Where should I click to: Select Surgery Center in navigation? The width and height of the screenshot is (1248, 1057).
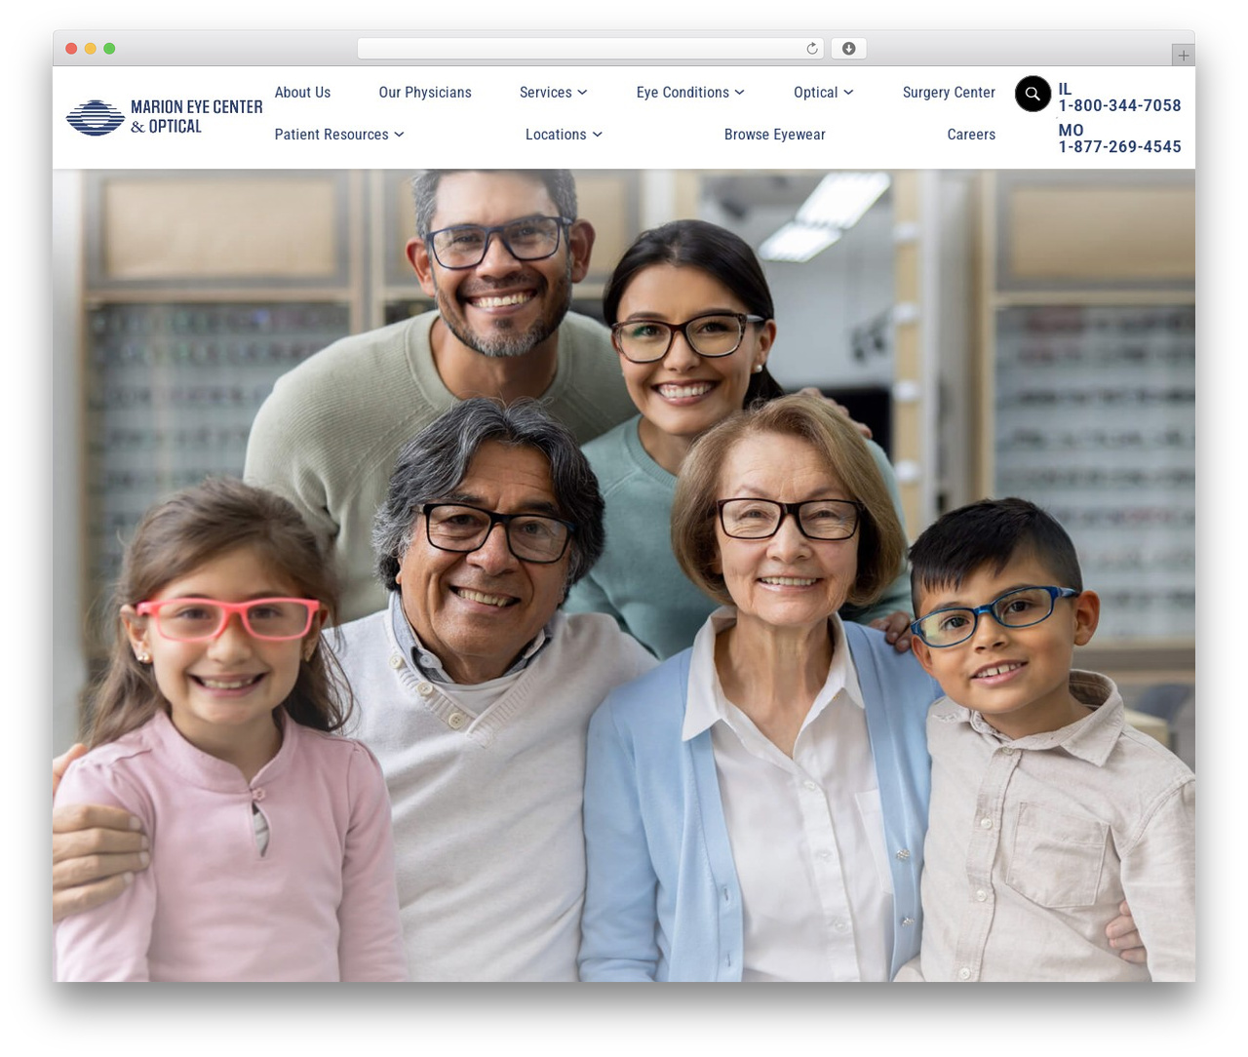949,93
